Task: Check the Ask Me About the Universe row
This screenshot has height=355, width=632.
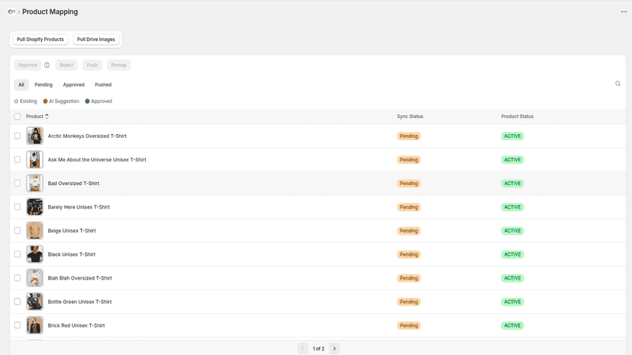Action: (x=18, y=160)
